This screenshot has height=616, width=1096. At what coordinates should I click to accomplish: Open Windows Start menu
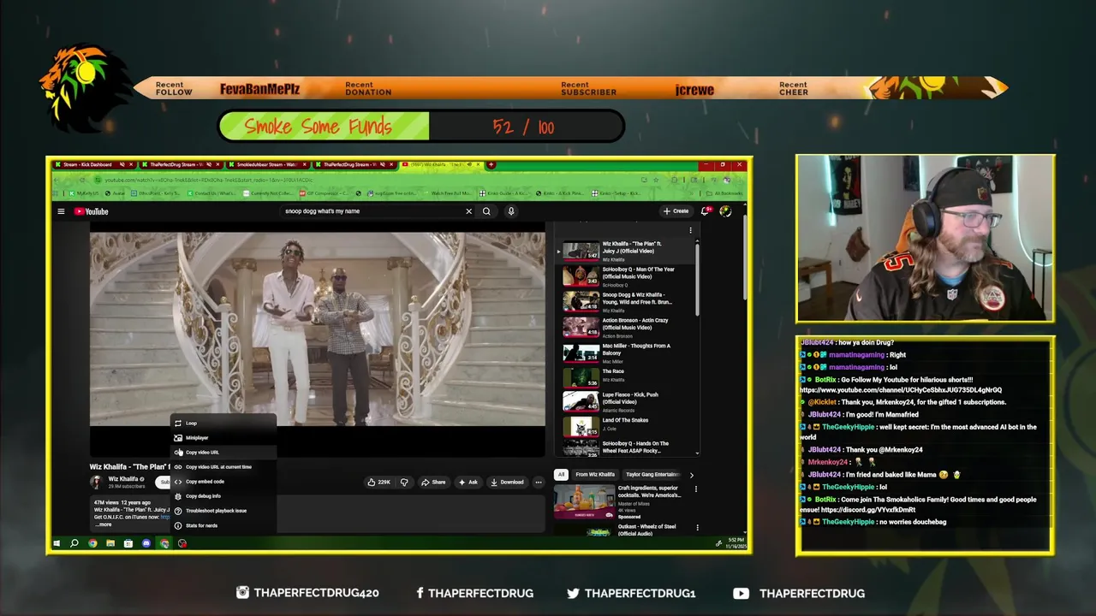pyautogui.click(x=57, y=543)
